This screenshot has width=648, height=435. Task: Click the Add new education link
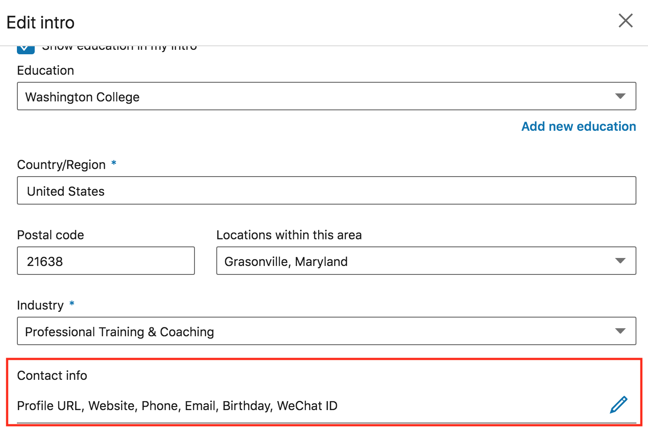pos(579,127)
